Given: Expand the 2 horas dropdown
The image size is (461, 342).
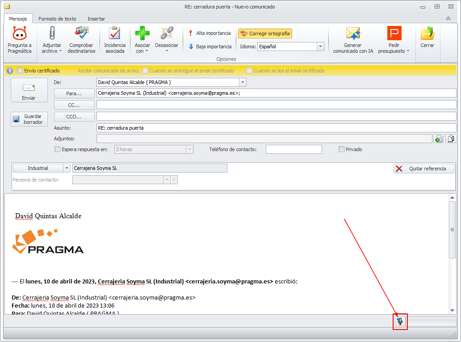Looking at the screenshot, I should click(x=190, y=149).
